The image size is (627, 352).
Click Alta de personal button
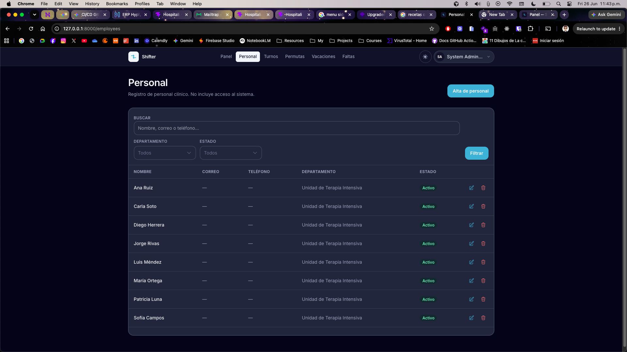point(471,91)
